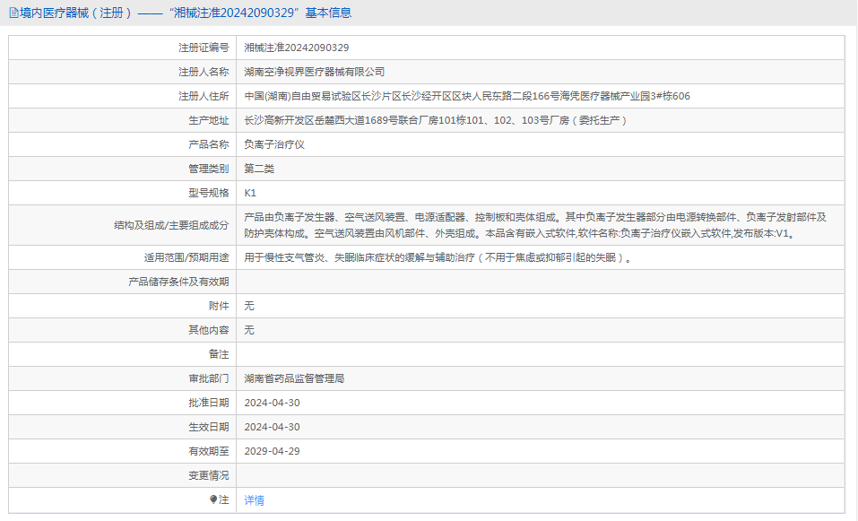Click the lightbulb icon beside 注 label
The height and width of the screenshot is (521, 858).
coord(213,499)
